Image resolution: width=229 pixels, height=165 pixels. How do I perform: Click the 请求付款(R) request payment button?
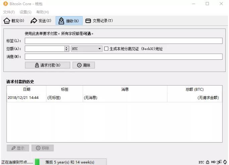click(x=48, y=65)
